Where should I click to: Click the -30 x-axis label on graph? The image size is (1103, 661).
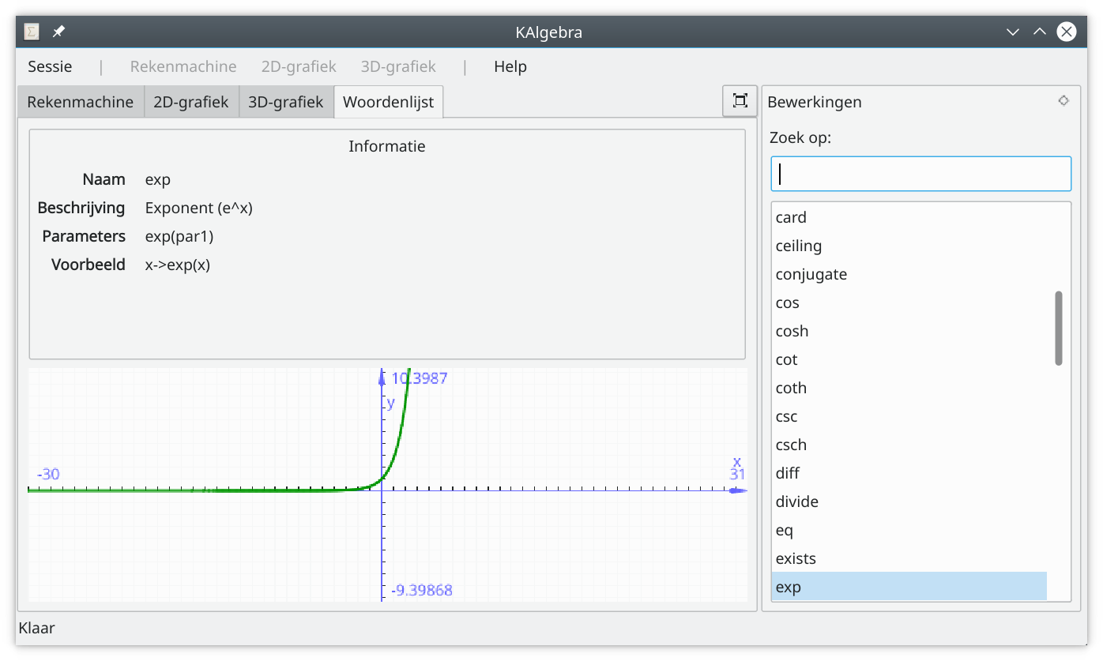pos(48,474)
